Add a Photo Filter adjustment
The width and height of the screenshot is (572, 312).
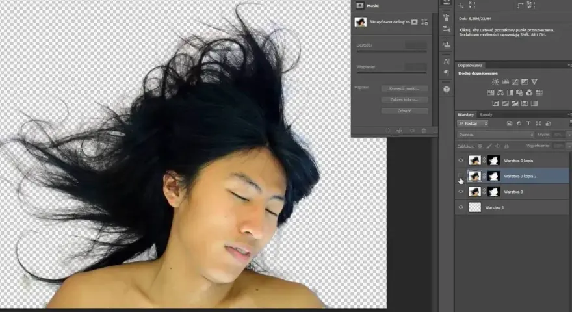(519, 93)
